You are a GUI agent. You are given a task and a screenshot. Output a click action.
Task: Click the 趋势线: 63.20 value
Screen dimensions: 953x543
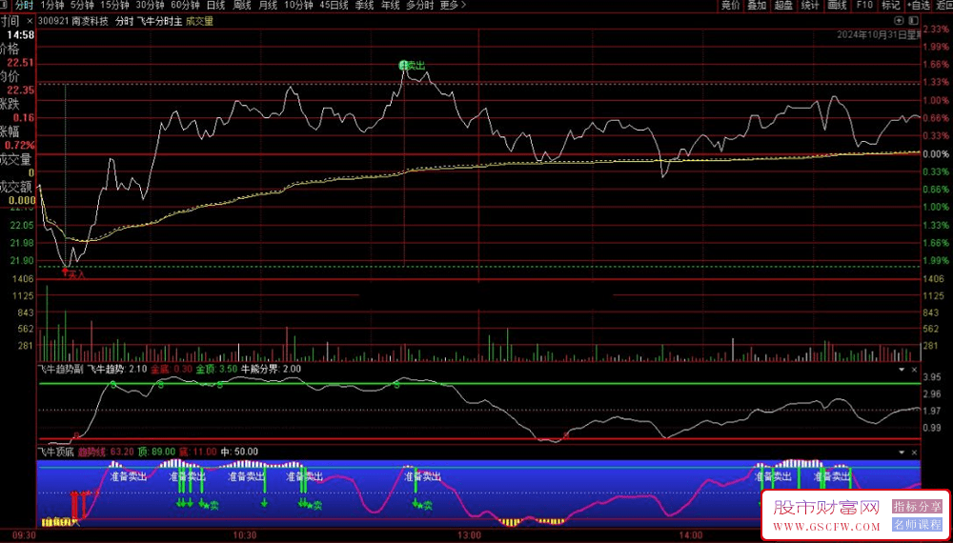point(107,452)
